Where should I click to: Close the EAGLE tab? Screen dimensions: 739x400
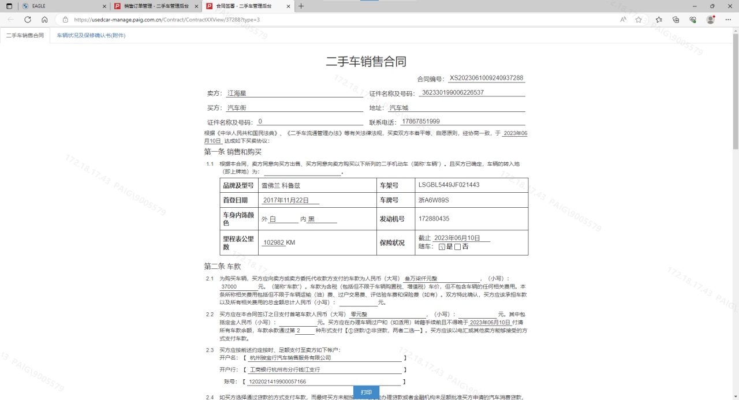(104, 6)
